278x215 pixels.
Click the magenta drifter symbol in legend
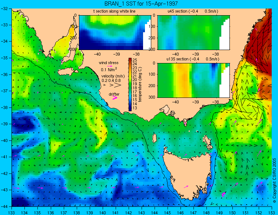115,98
